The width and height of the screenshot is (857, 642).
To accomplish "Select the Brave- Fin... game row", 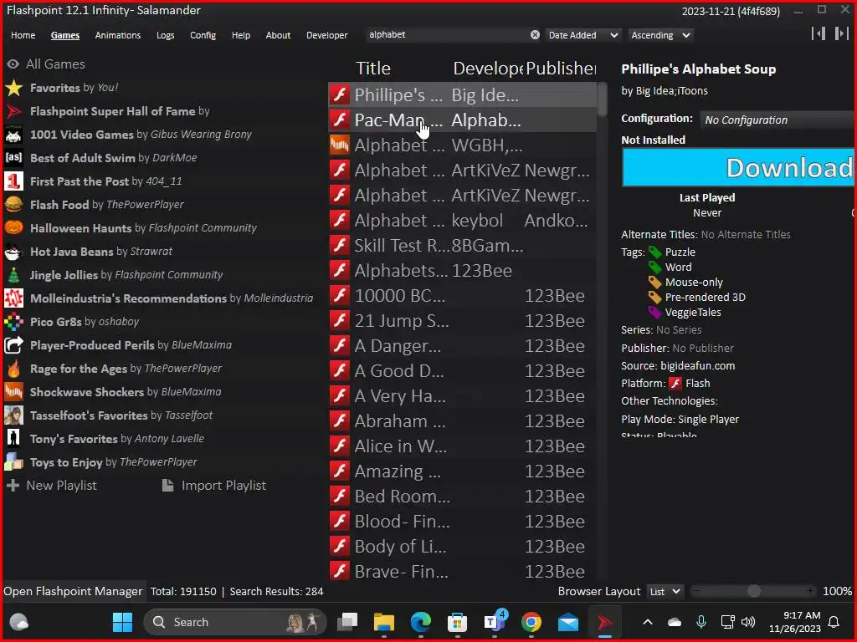I will 462,572.
